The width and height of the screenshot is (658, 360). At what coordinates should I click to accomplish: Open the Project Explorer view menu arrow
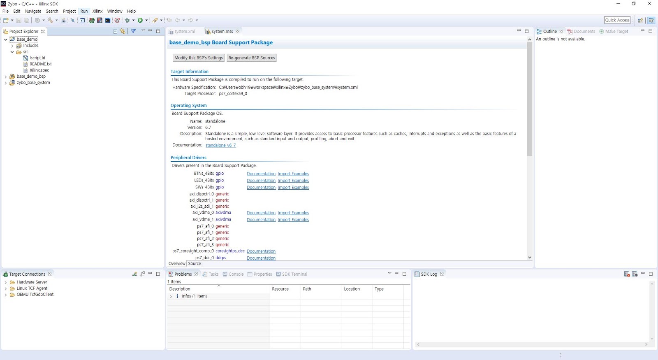[x=143, y=31]
